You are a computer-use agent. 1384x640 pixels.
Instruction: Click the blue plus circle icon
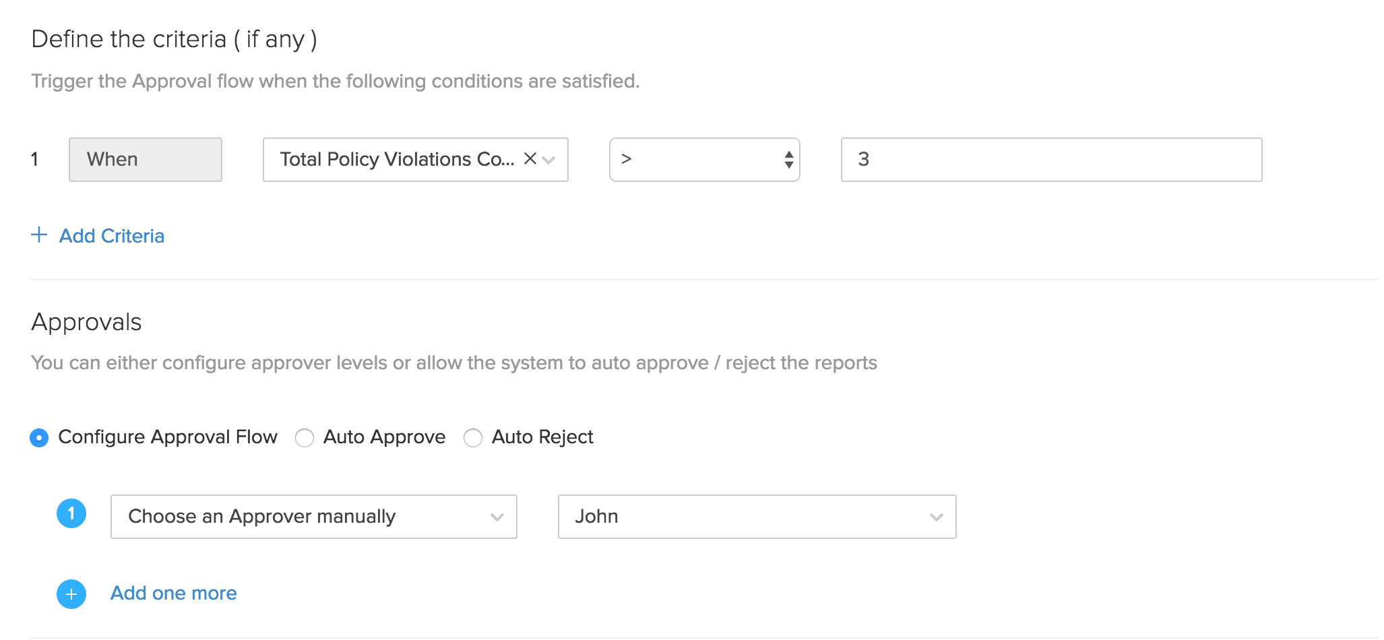click(x=71, y=594)
